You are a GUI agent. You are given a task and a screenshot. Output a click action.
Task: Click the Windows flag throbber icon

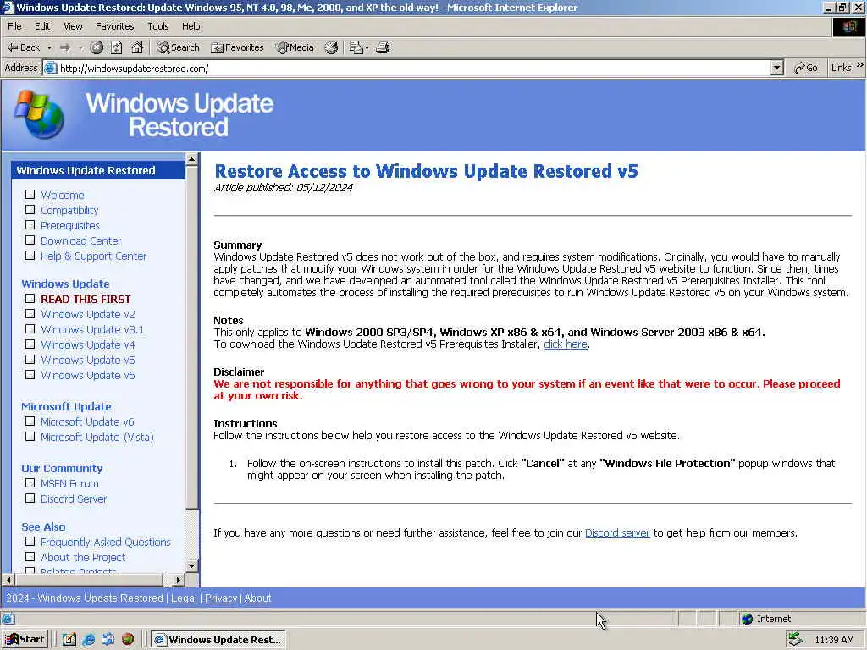tap(849, 26)
